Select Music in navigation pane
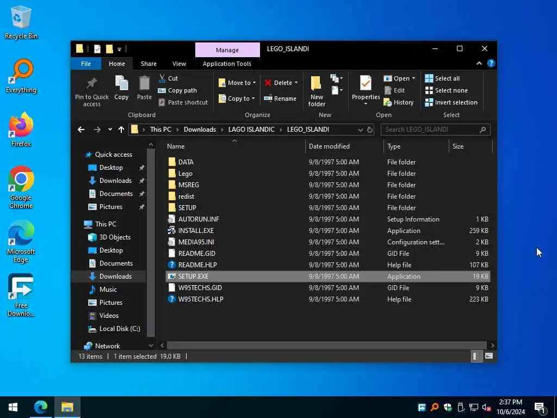Screen dimensions: 557x418 pyautogui.click(x=103, y=290)
